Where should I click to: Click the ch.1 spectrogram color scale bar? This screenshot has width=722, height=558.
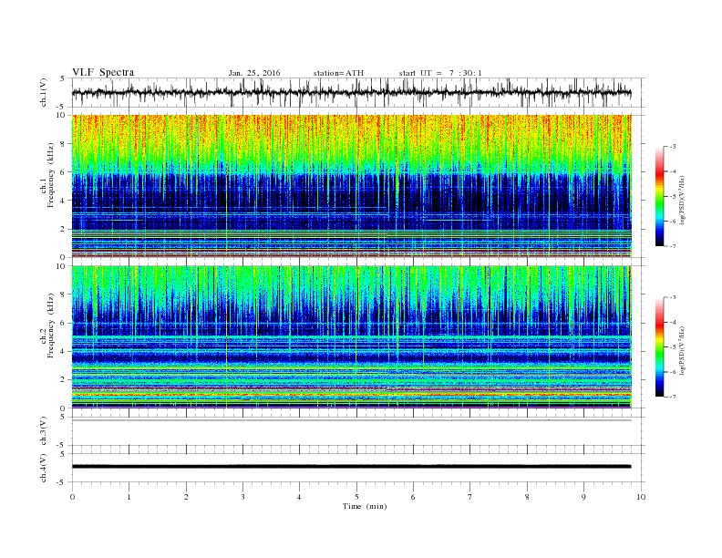point(660,196)
